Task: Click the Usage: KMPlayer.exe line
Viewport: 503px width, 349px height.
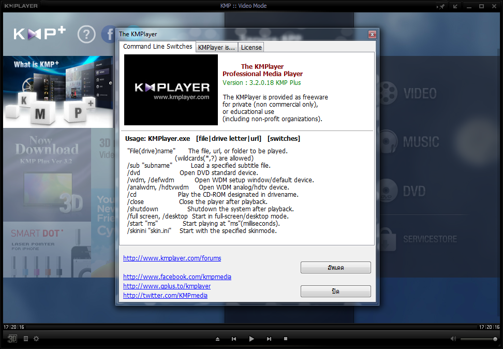Action: point(213,138)
